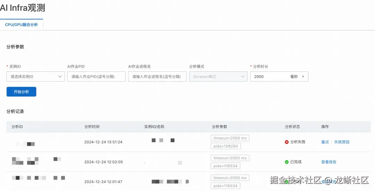375x191 pixels.
Task: Select the pids=118534 tag of the 12:02:05 row
Action: [225, 166]
